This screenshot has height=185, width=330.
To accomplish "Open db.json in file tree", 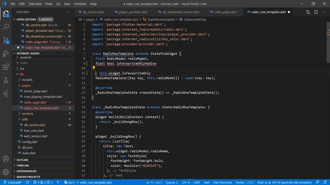I will click(x=27, y=147).
